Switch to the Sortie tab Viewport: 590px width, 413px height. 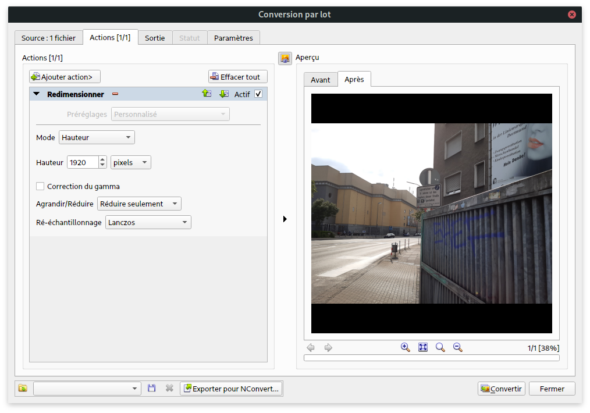coord(155,38)
